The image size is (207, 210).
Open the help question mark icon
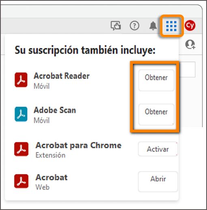134,25
